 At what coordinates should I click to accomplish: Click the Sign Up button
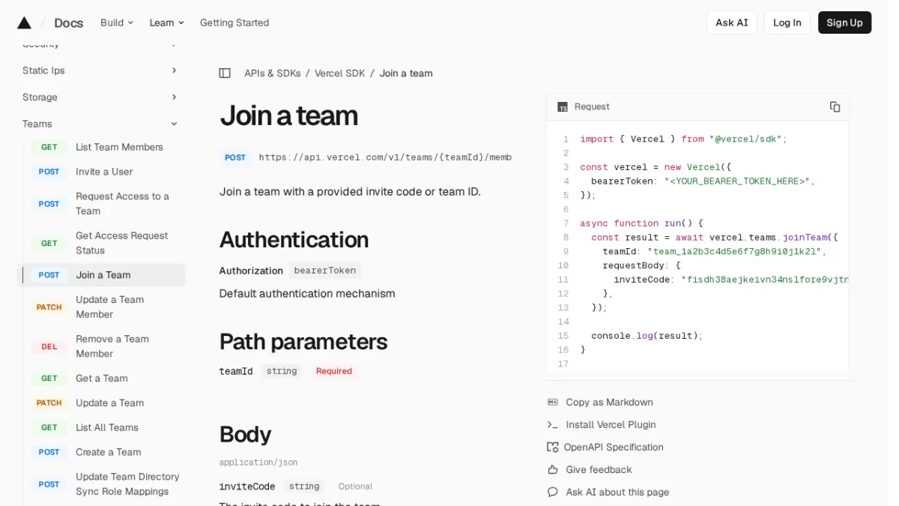tap(844, 22)
